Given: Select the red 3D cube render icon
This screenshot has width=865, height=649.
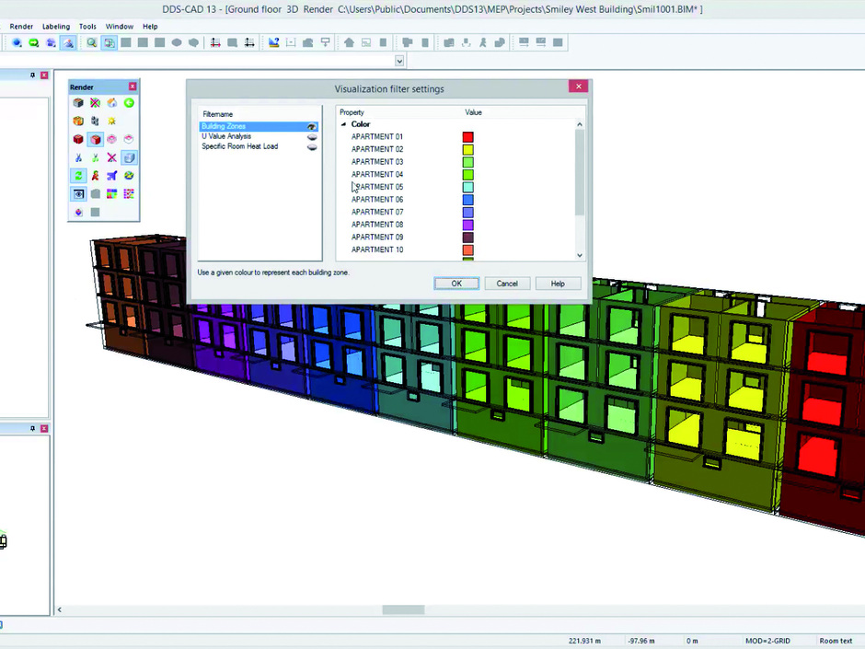Looking at the screenshot, I should pos(77,139).
